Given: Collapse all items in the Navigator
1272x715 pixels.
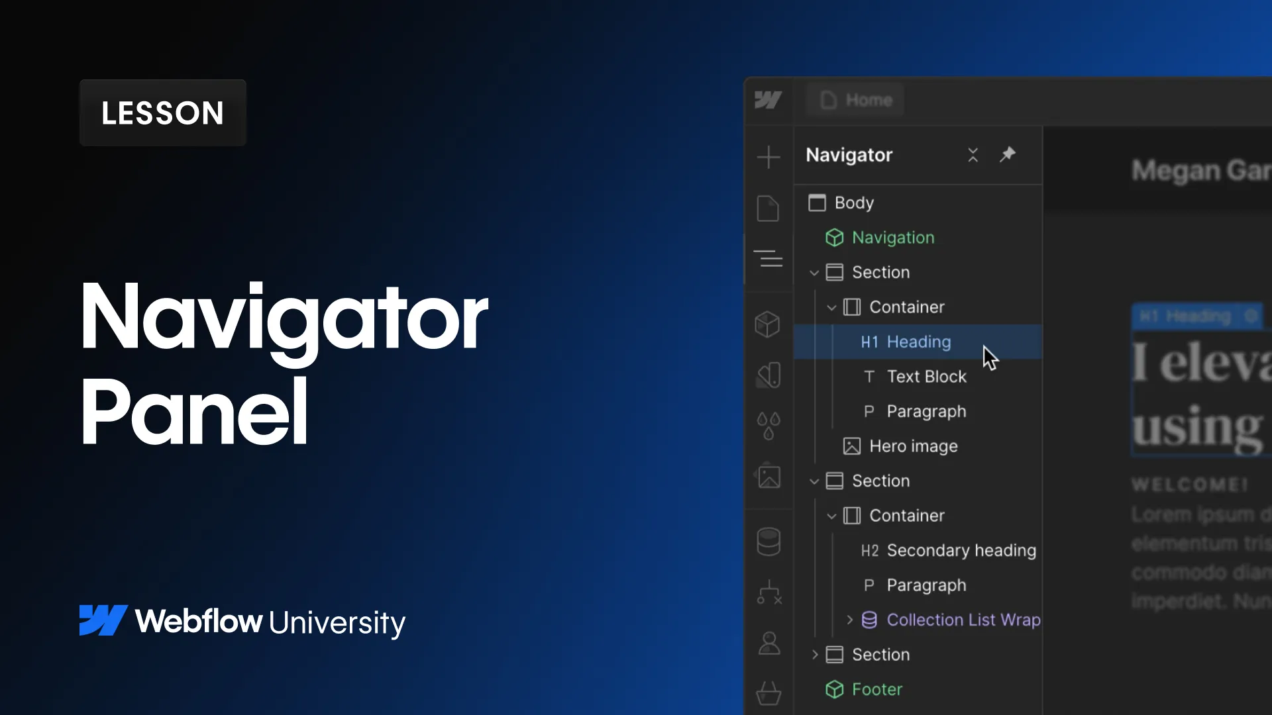Looking at the screenshot, I should (x=973, y=154).
